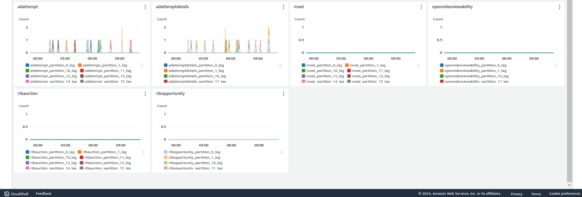Click the purple rtbauction_partition_12_lag color swatch
582x197 pixels.
pyautogui.click(x=28, y=163)
